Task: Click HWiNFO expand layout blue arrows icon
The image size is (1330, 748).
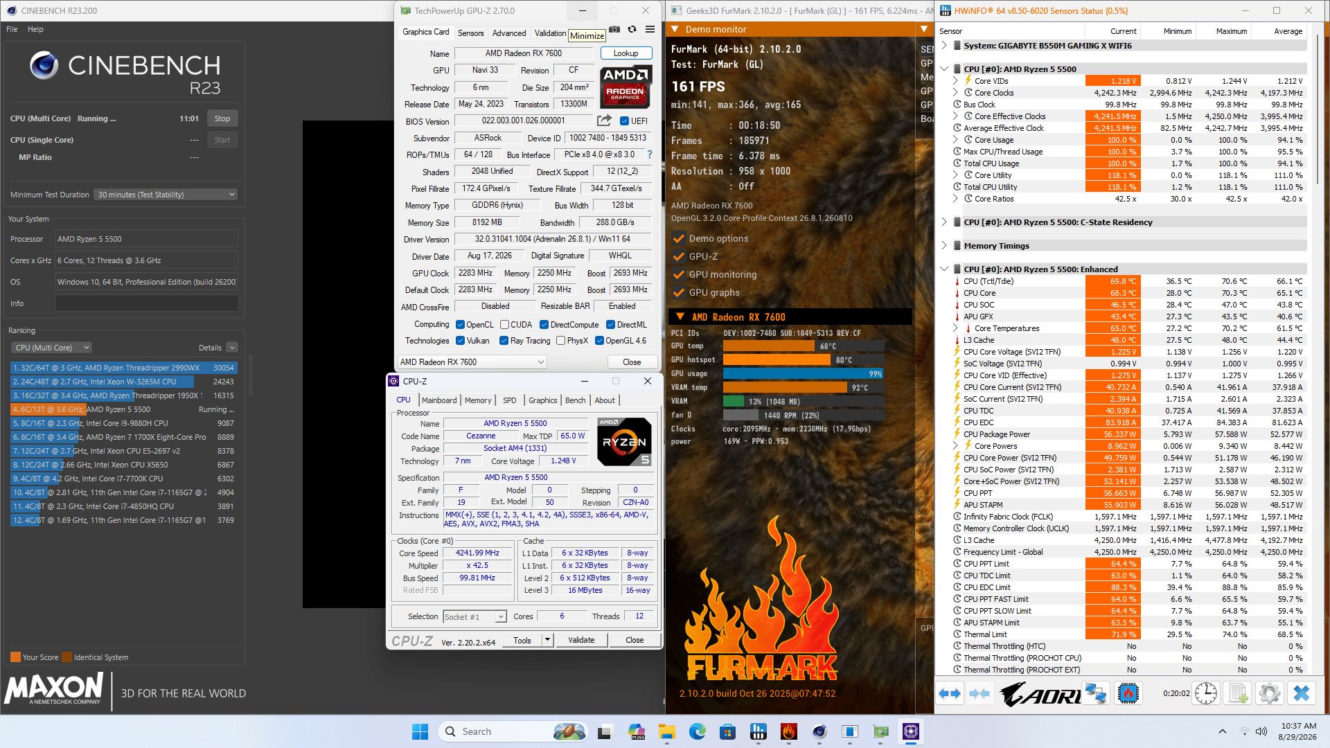Action: click(x=950, y=693)
